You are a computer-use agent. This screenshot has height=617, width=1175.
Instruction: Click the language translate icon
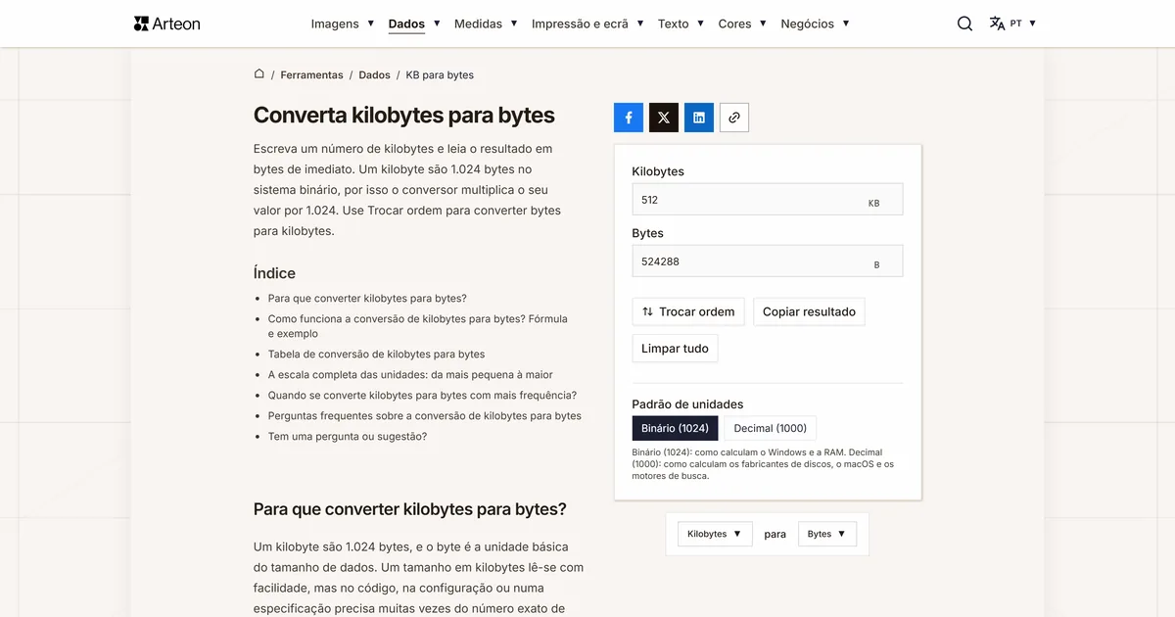pos(997,24)
